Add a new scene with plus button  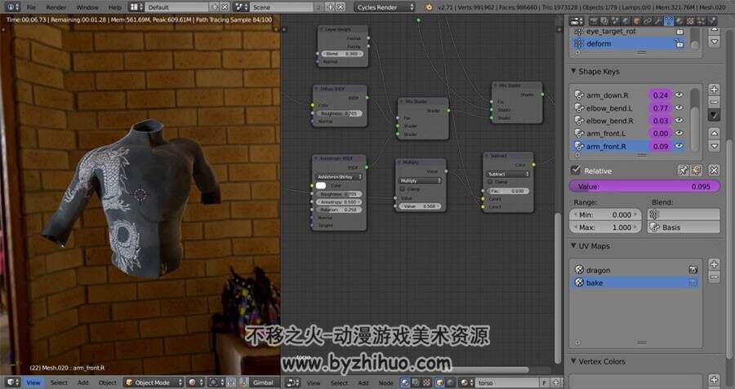(331, 7)
